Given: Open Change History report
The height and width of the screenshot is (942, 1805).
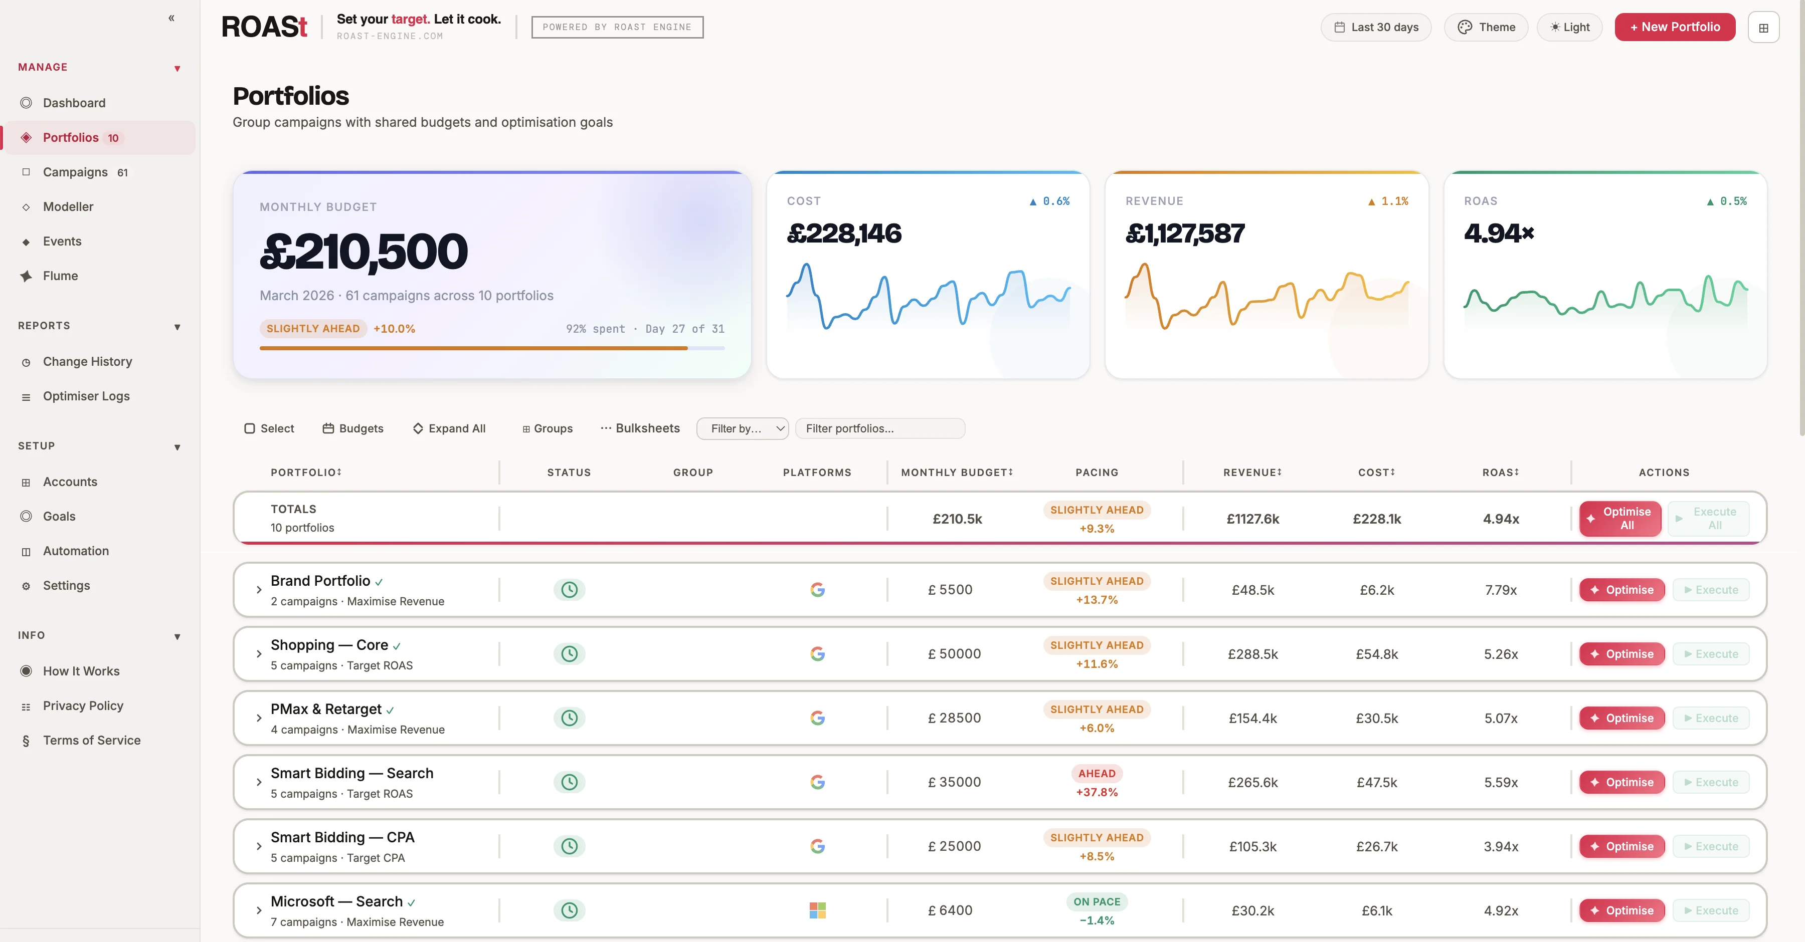Looking at the screenshot, I should pyautogui.click(x=87, y=361).
